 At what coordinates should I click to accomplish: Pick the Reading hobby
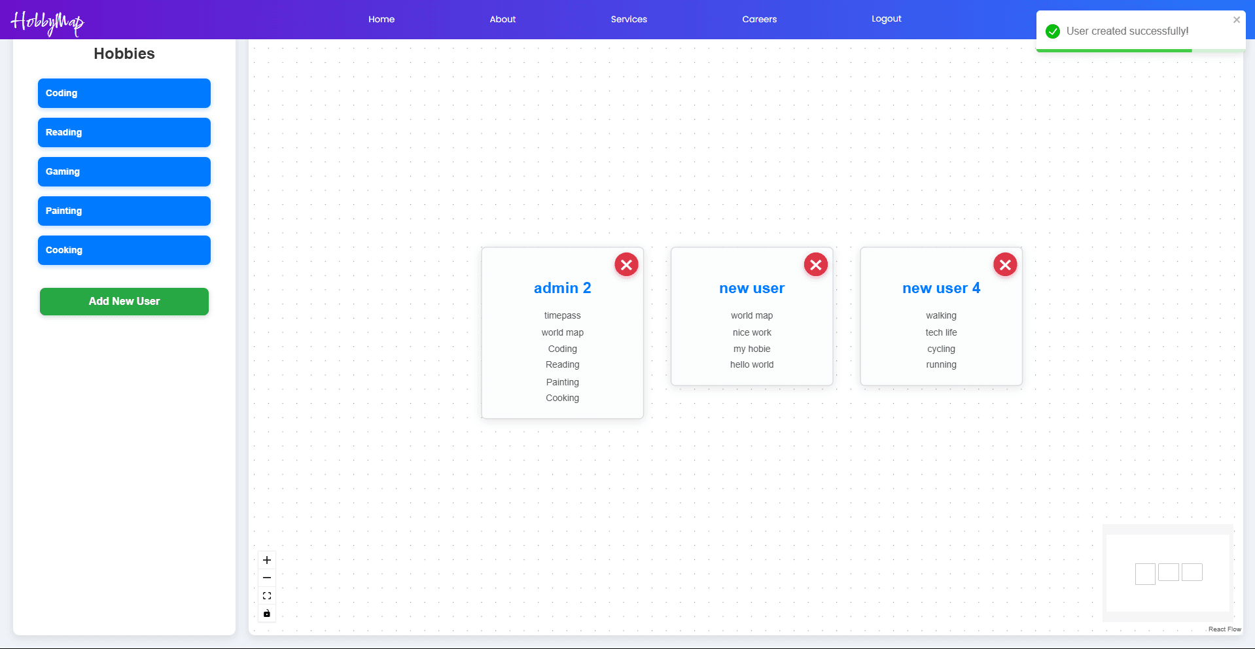pyautogui.click(x=124, y=132)
